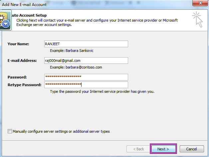Click the Next button
209x157 pixels.
pos(163,149)
